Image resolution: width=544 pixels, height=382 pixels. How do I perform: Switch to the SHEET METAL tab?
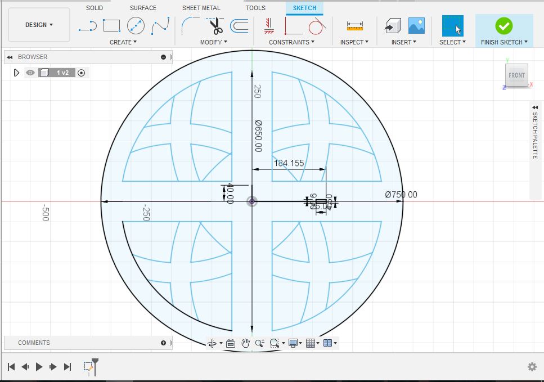pos(201,8)
